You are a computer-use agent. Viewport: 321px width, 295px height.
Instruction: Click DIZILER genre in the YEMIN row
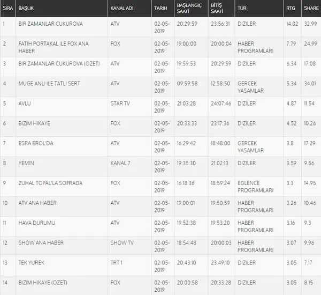coord(247,163)
